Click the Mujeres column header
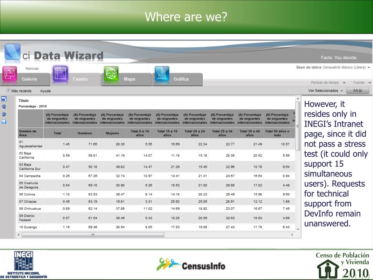The width and height of the screenshot is (373, 280). click(112, 133)
